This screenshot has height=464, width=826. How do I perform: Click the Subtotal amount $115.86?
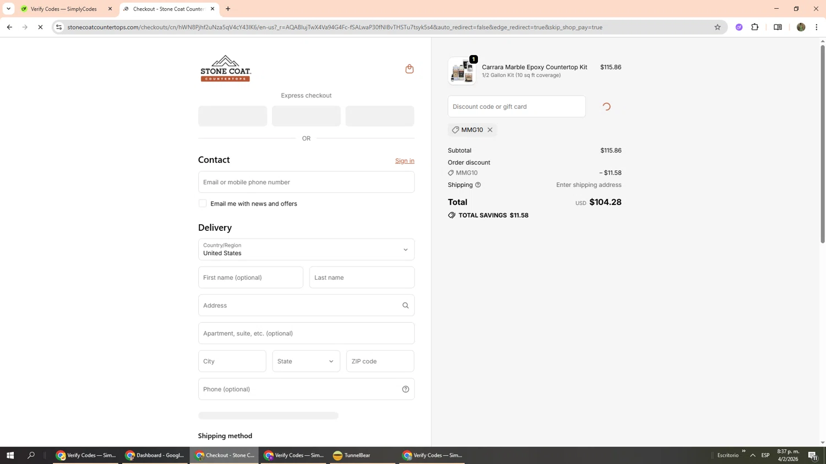point(611,151)
